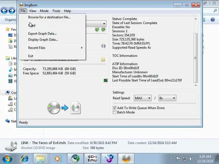
Task: Select Libraries in Explorer sidebar
Action: point(11,58)
